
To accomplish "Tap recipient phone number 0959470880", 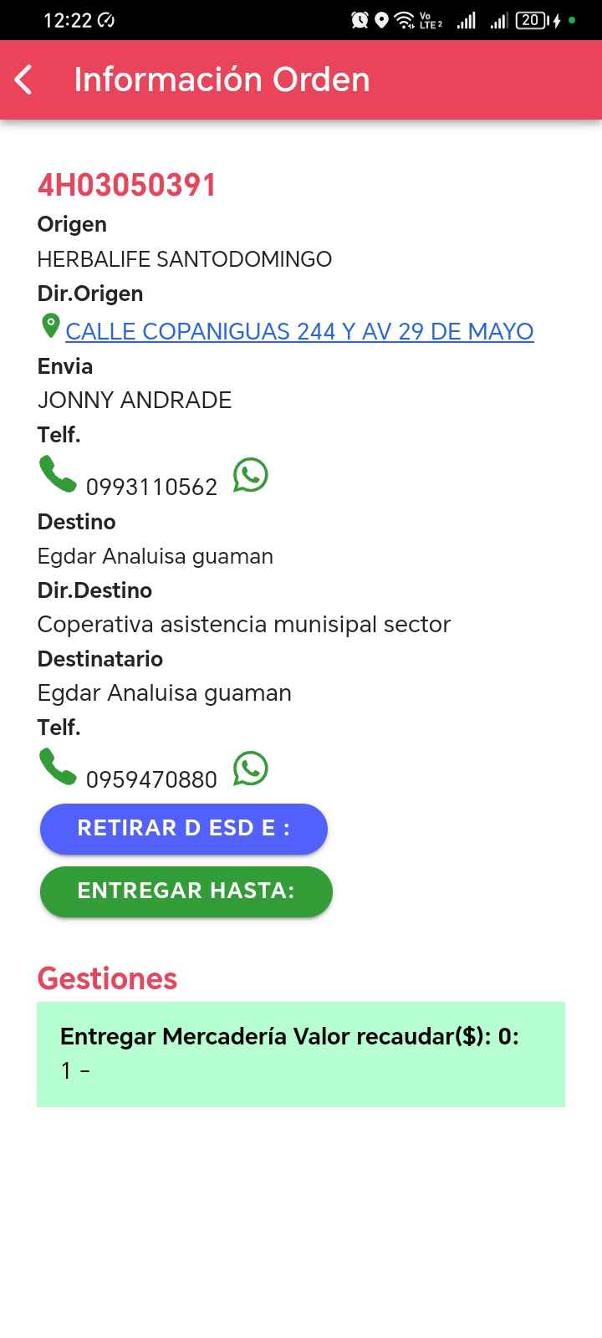I will pyautogui.click(x=151, y=779).
